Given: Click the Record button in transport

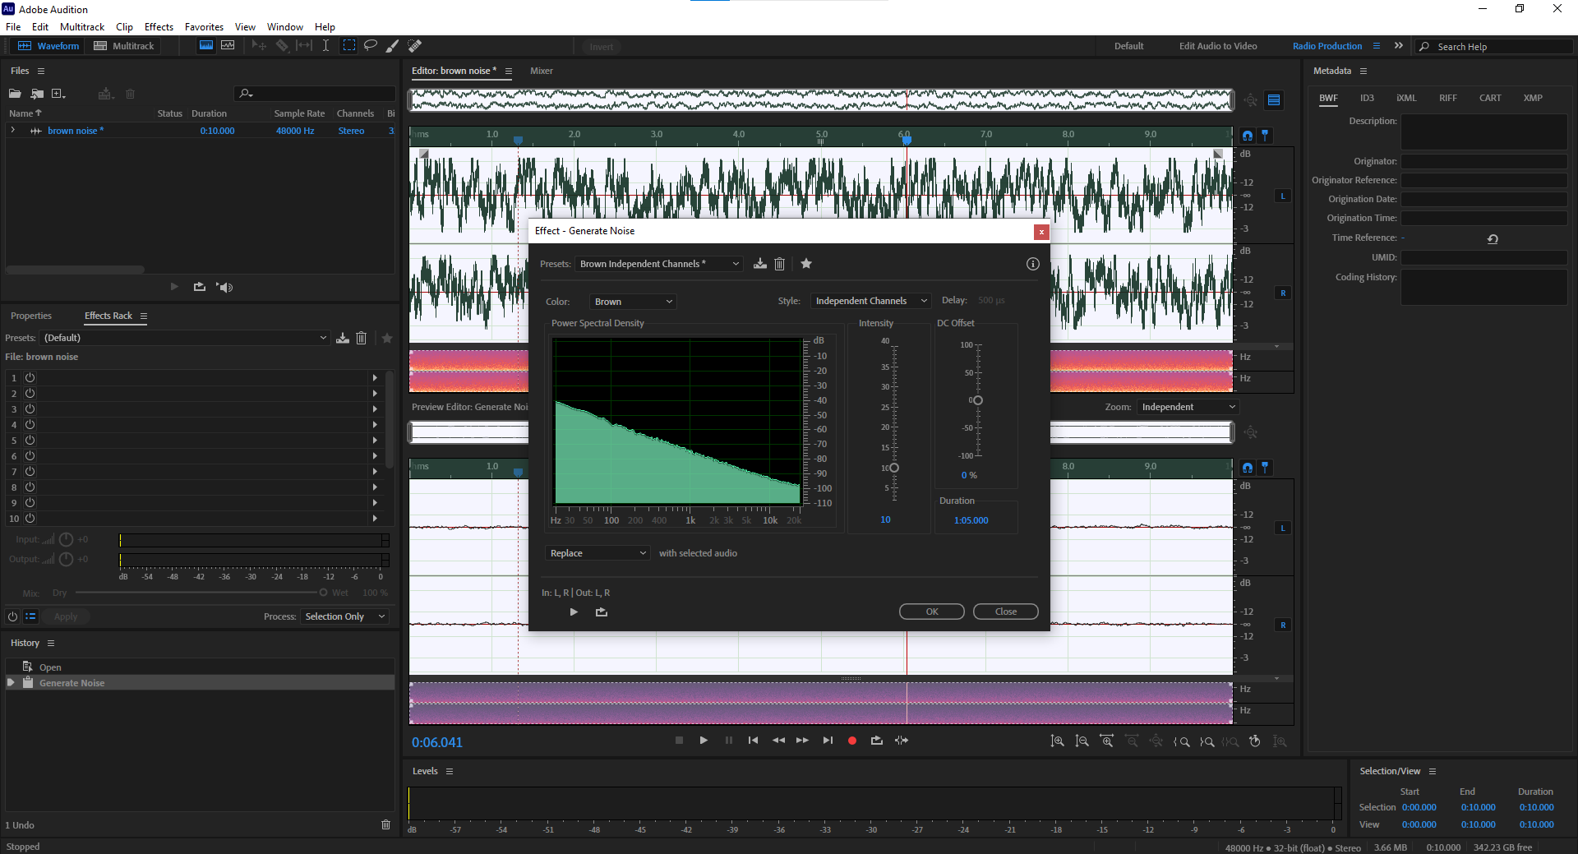Looking at the screenshot, I should [852, 741].
